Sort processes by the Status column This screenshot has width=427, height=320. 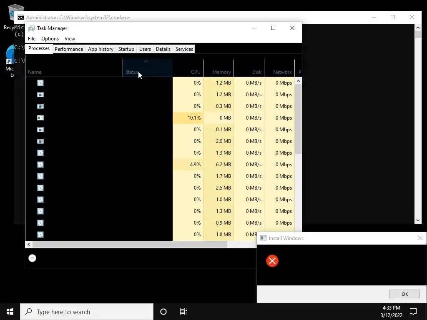pos(148,68)
